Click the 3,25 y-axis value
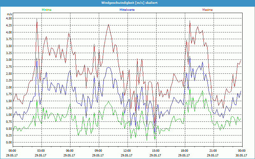255x159 pixels. tap(9, 53)
